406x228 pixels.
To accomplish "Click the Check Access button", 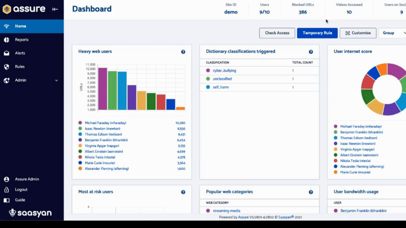I will point(277,33).
